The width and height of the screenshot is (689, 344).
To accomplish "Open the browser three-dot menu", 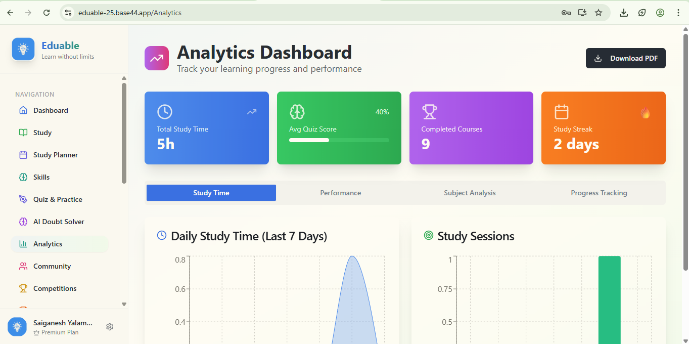I will (x=678, y=13).
